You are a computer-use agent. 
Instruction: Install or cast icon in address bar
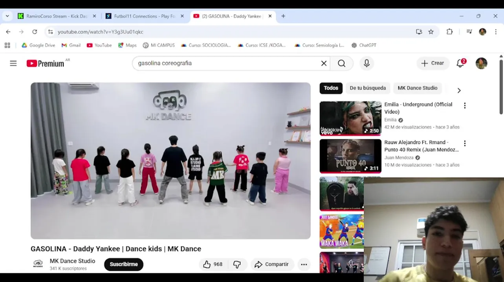(419, 32)
